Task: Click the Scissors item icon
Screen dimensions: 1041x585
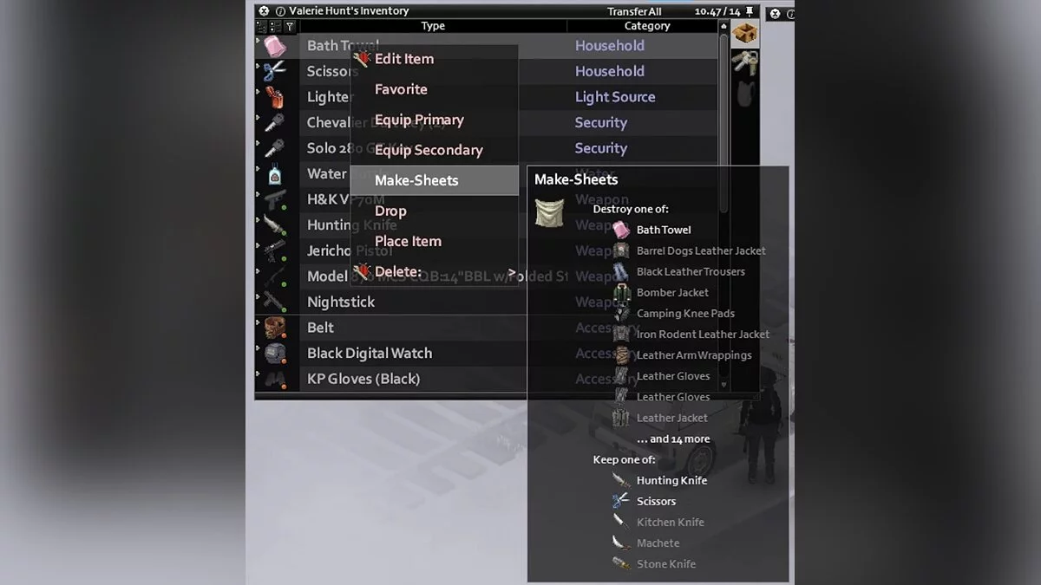Action: (275, 71)
